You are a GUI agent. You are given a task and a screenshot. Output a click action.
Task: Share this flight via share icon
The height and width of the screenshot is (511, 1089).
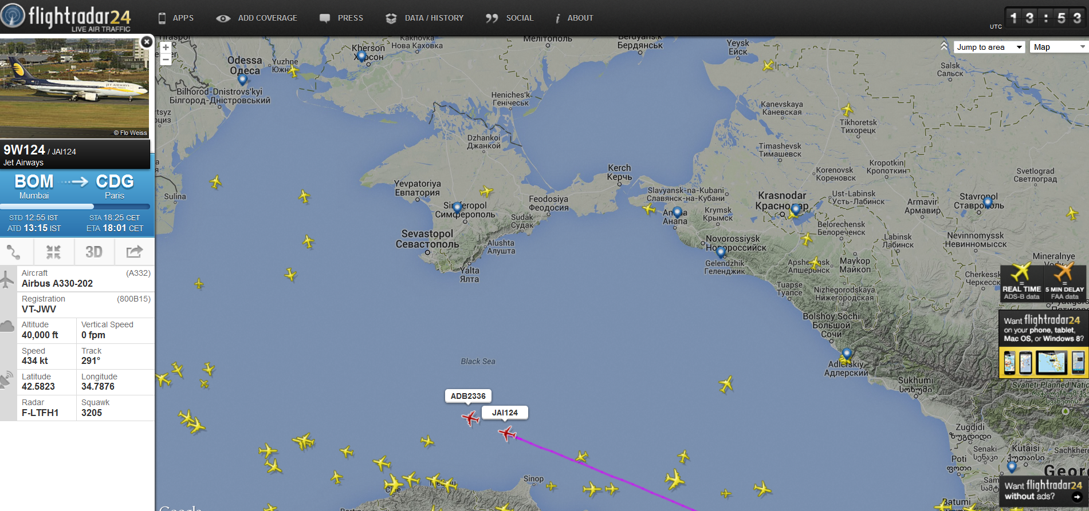[134, 252]
